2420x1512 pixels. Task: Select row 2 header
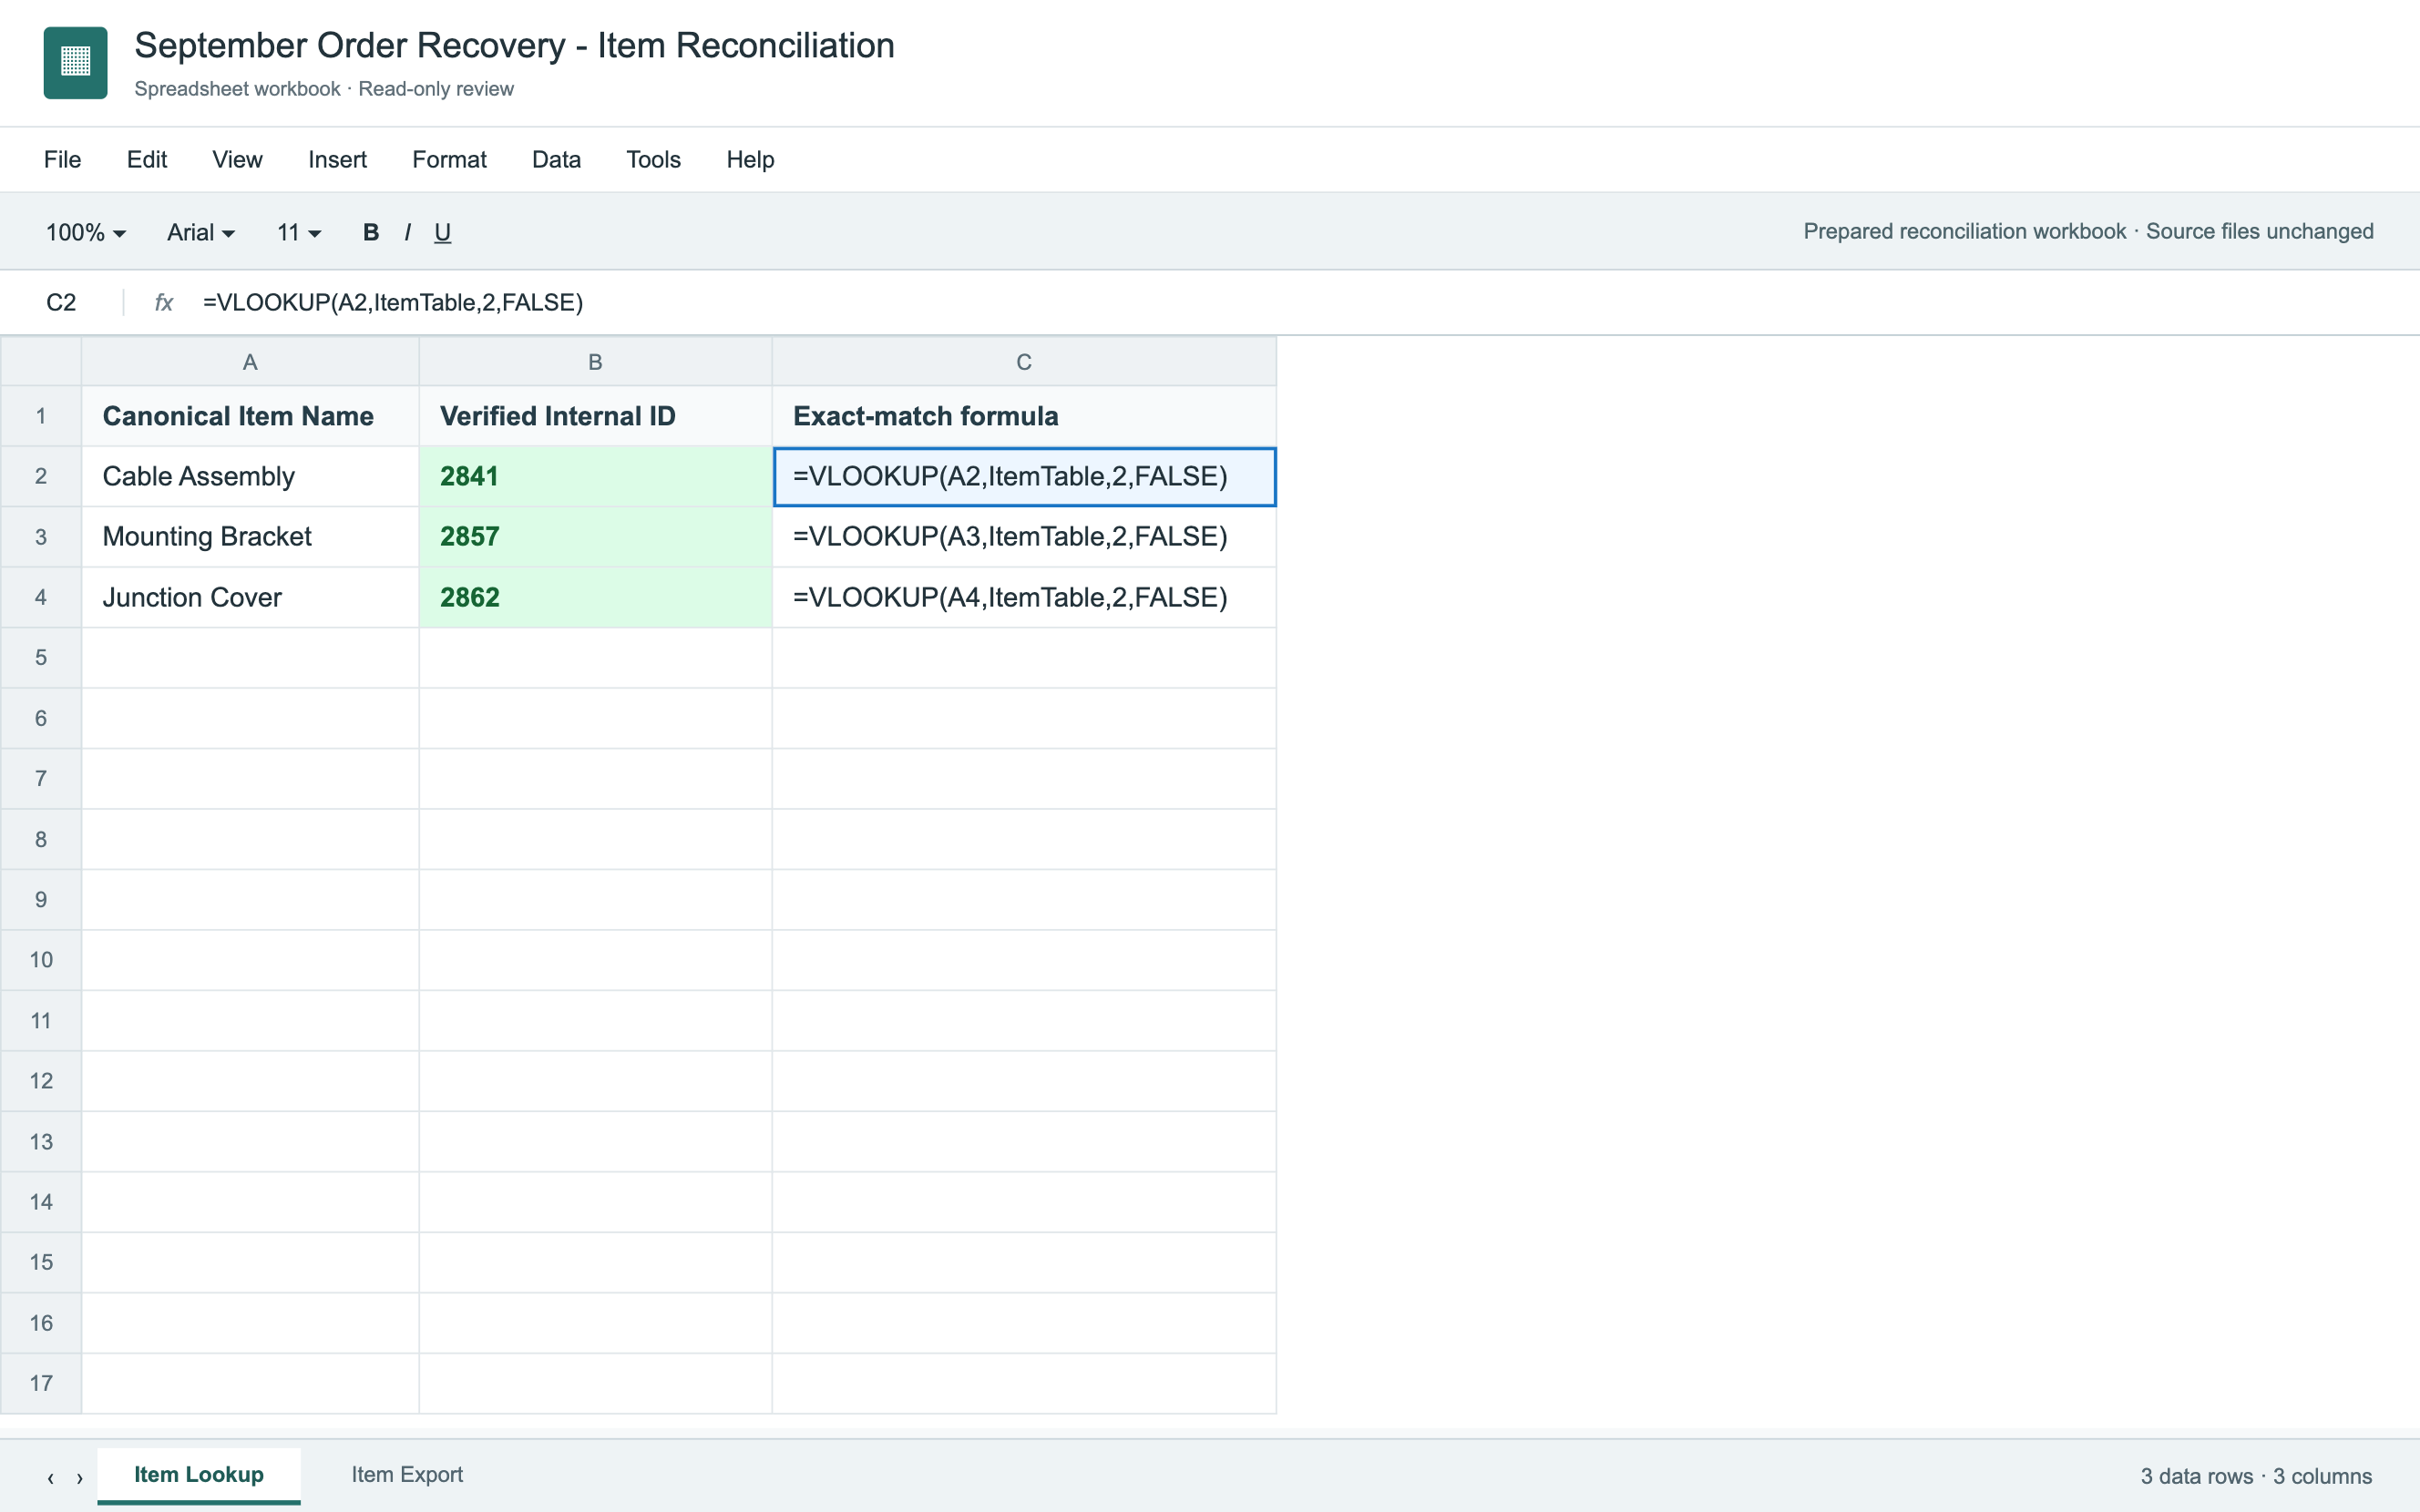pos(41,476)
